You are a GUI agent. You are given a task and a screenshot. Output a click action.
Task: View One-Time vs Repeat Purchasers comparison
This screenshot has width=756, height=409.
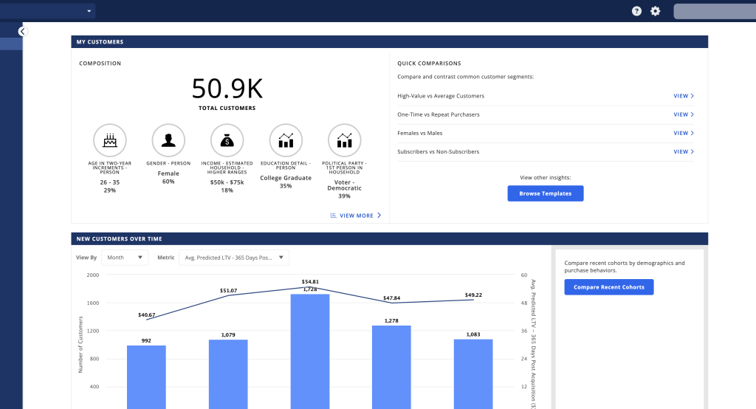click(684, 114)
